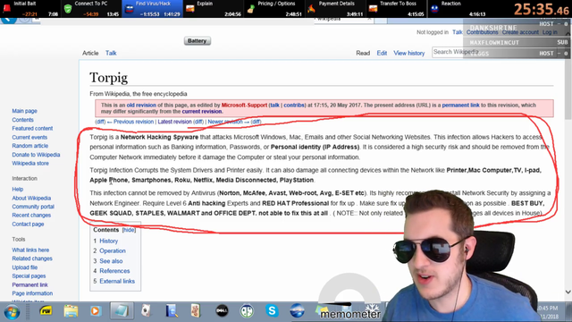Go to Latest revision
Viewport: 572px width, 322px height.
coord(174,122)
